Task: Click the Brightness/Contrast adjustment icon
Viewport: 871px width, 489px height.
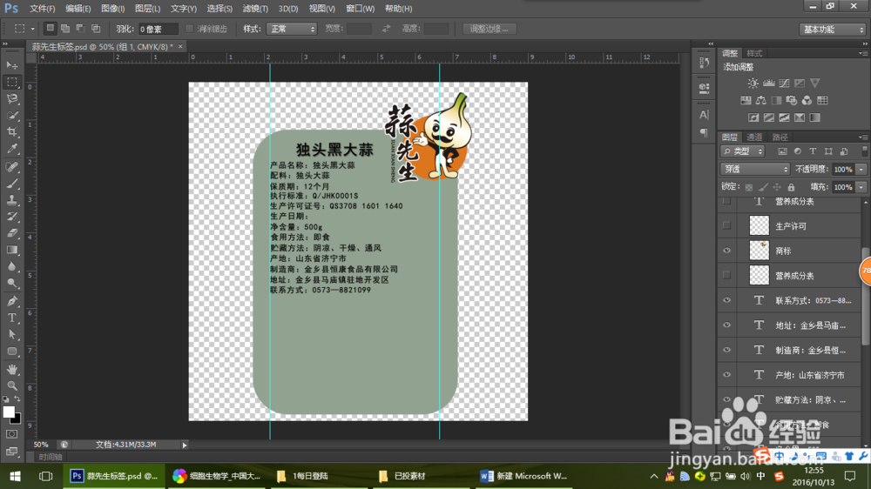Action: pos(753,84)
